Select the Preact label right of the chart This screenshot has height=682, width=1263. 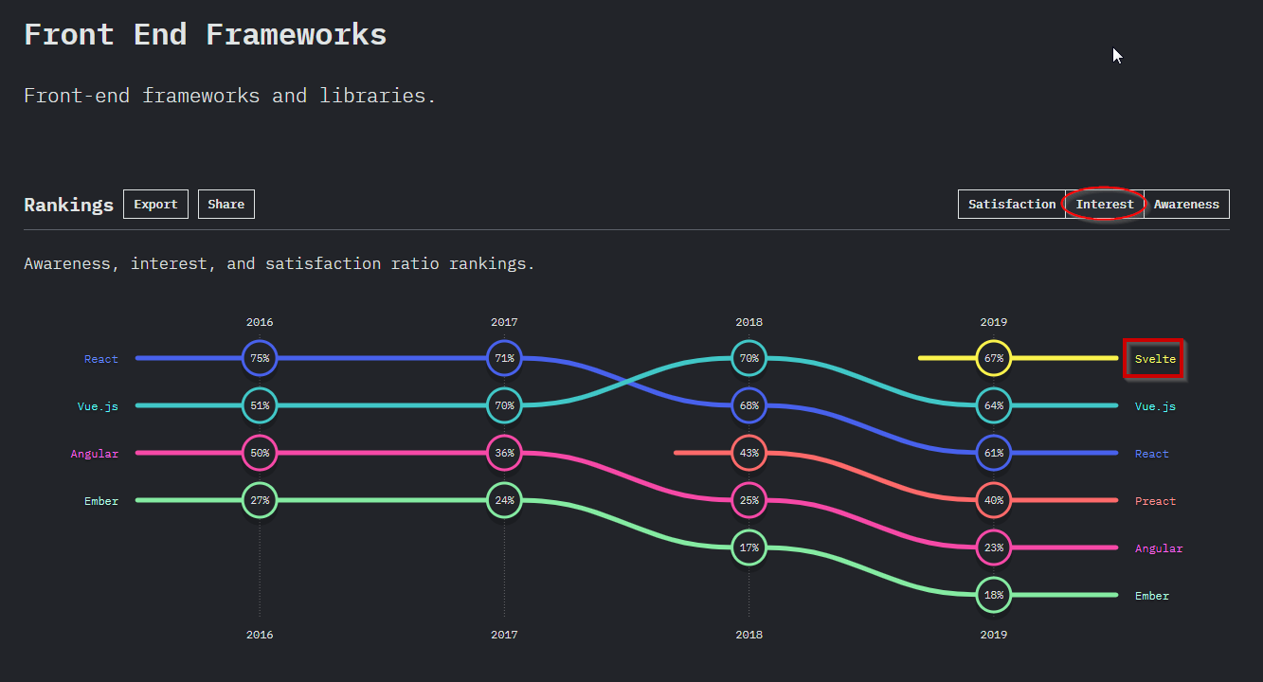1155,501
